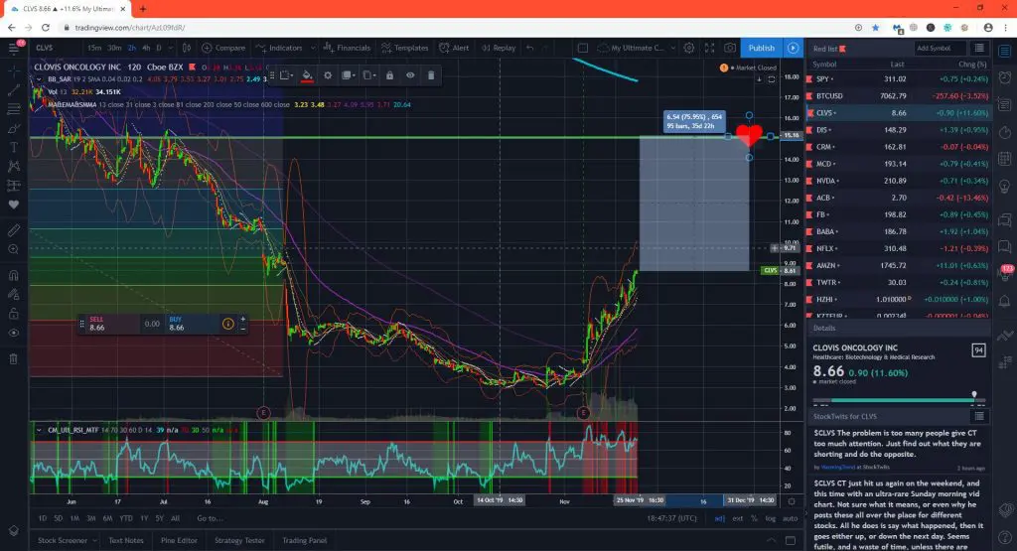Open indicator Templates menu
1017x551 pixels.
(405, 48)
